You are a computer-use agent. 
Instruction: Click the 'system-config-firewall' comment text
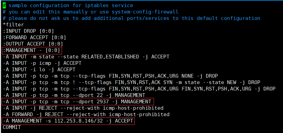[145, 12]
